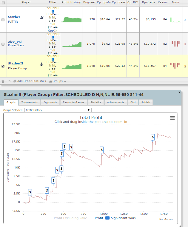
Task: Open the StazherII player link
Action: tap(16, 64)
